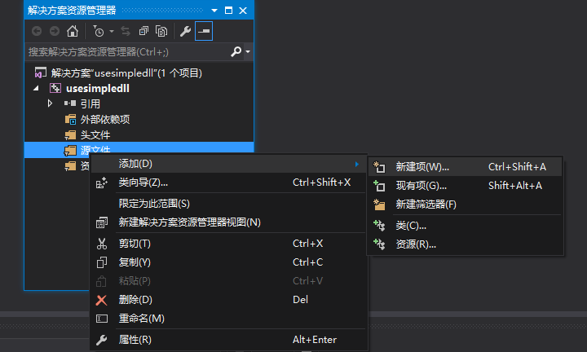Click the Alt+Enter shortcut text
Image resolution: width=587 pixels, height=352 pixels.
(315, 340)
